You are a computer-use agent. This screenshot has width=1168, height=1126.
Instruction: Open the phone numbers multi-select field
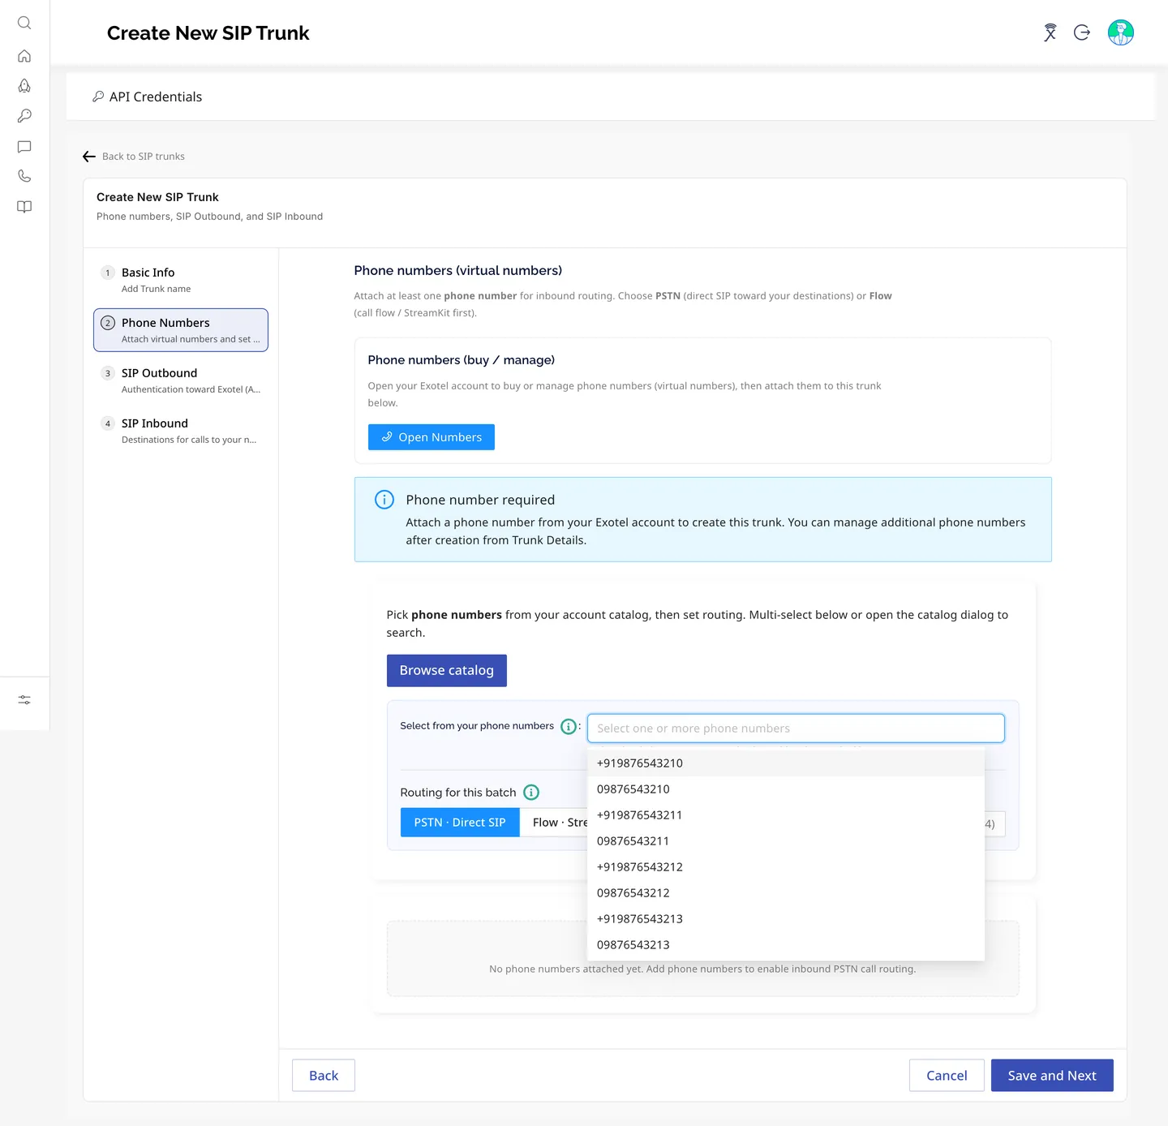[796, 728]
